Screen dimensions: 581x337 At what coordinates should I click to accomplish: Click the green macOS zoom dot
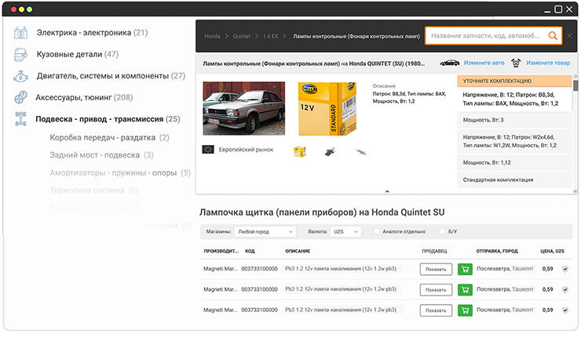click(30, 9)
